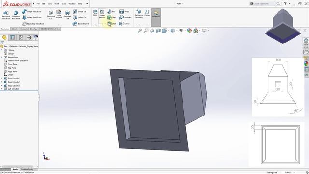Show the FeatureManager design tree tab
The height and width of the screenshot is (174, 309).
pos(4,38)
